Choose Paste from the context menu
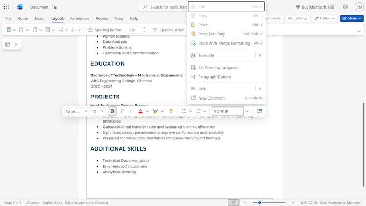366x206 pixels. pos(227,25)
